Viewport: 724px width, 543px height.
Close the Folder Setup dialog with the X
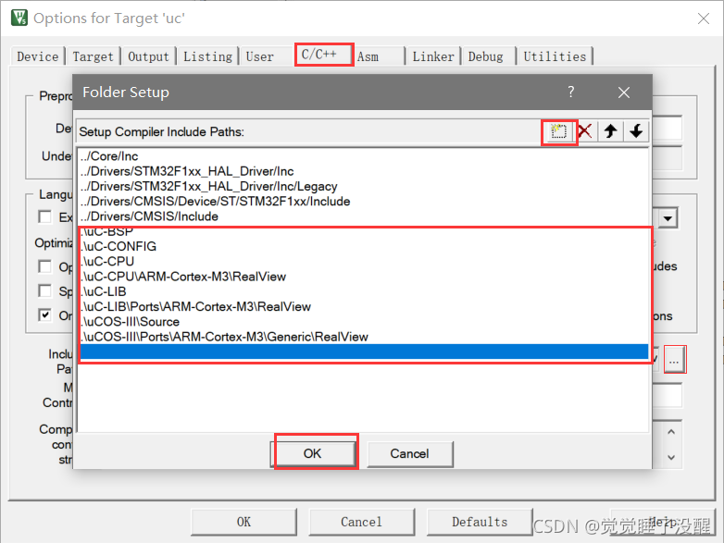pyautogui.click(x=624, y=93)
